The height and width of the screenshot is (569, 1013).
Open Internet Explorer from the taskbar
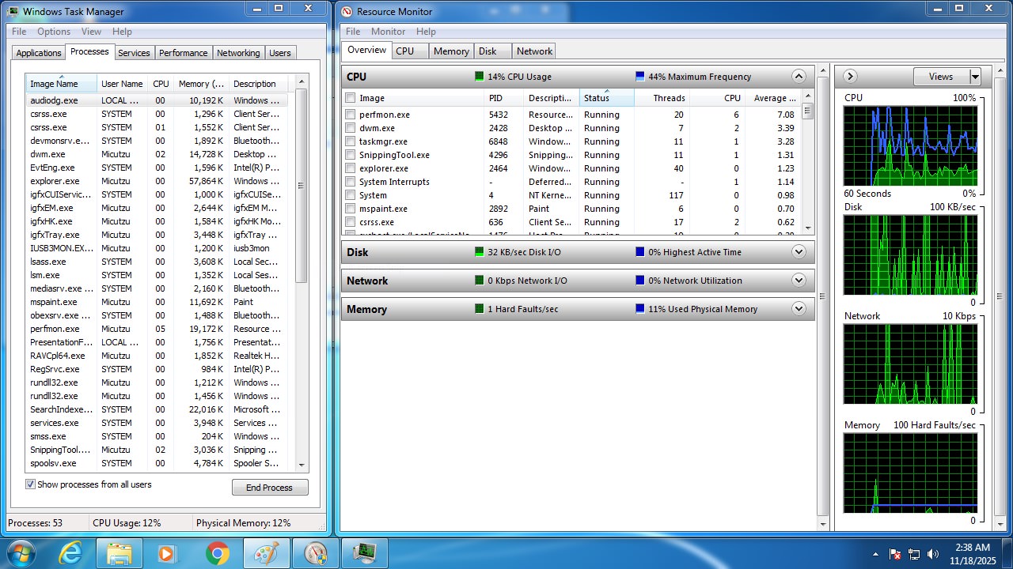pos(71,552)
